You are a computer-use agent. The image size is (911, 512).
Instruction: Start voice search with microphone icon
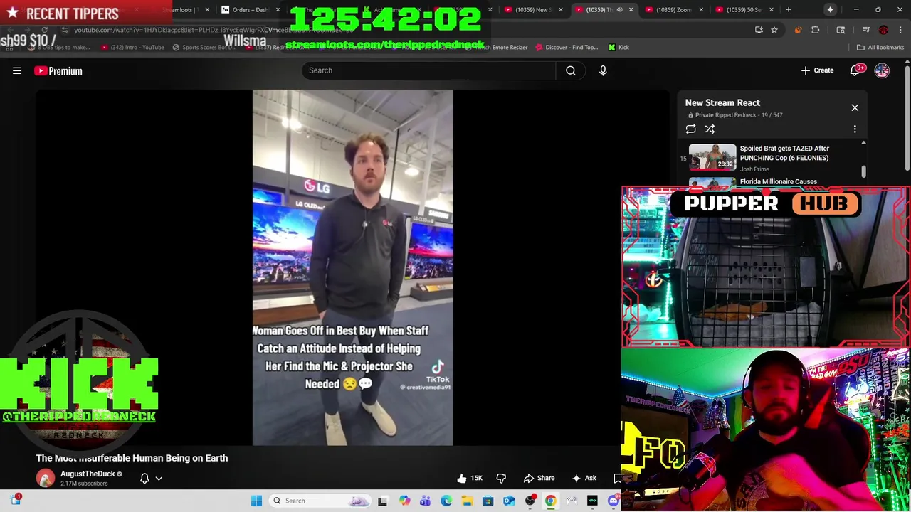(x=603, y=70)
